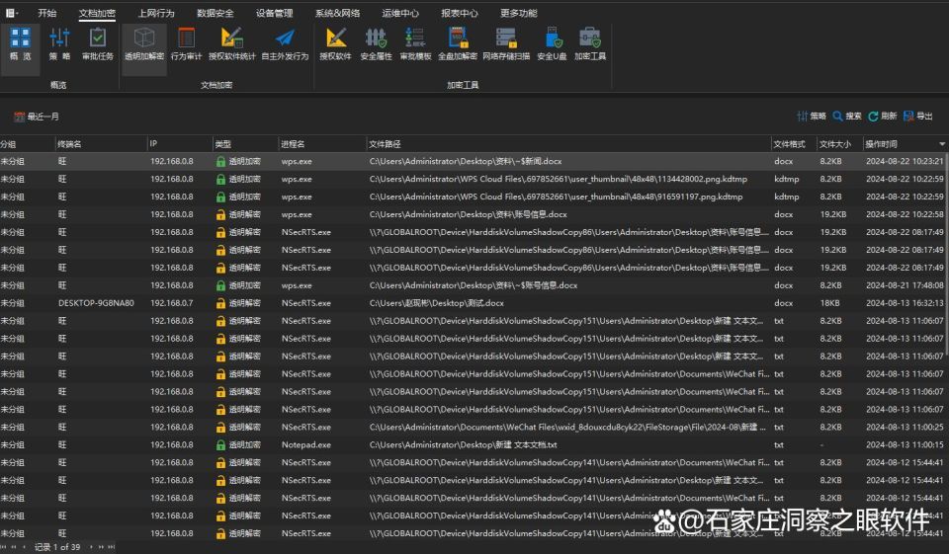
Task: Click the Notepad.exe process cell
Action: [x=306, y=444]
